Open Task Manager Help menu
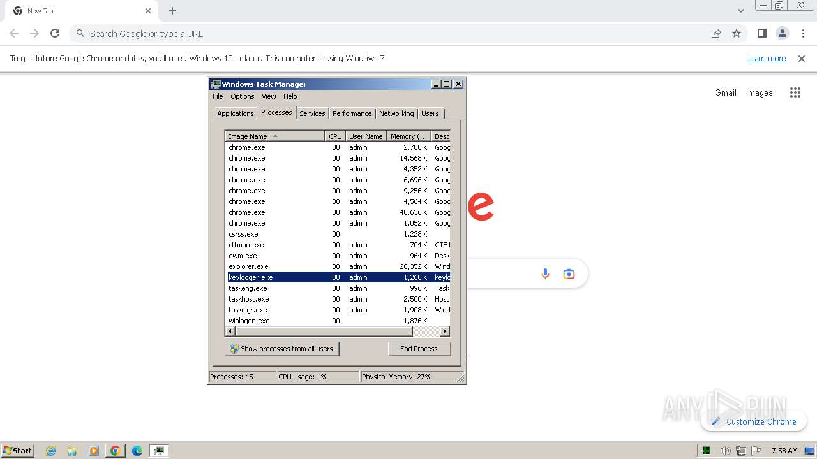Image resolution: width=817 pixels, height=459 pixels. tap(290, 96)
